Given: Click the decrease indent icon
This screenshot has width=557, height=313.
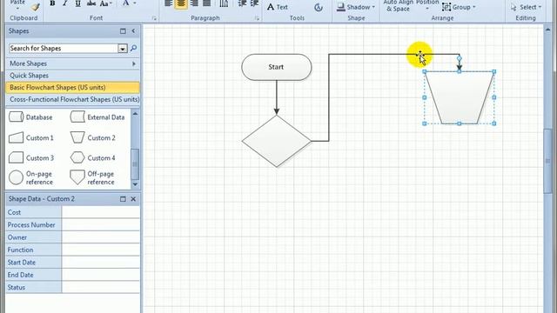Looking at the screenshot, I should (x=242, y=3).
